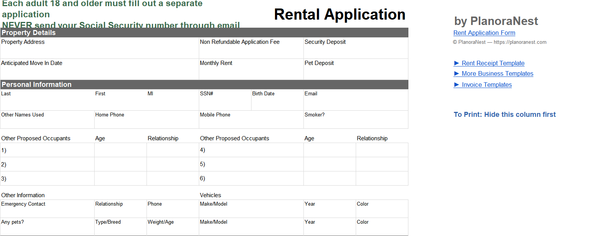Select the Other Names Used field

(47, 120)
